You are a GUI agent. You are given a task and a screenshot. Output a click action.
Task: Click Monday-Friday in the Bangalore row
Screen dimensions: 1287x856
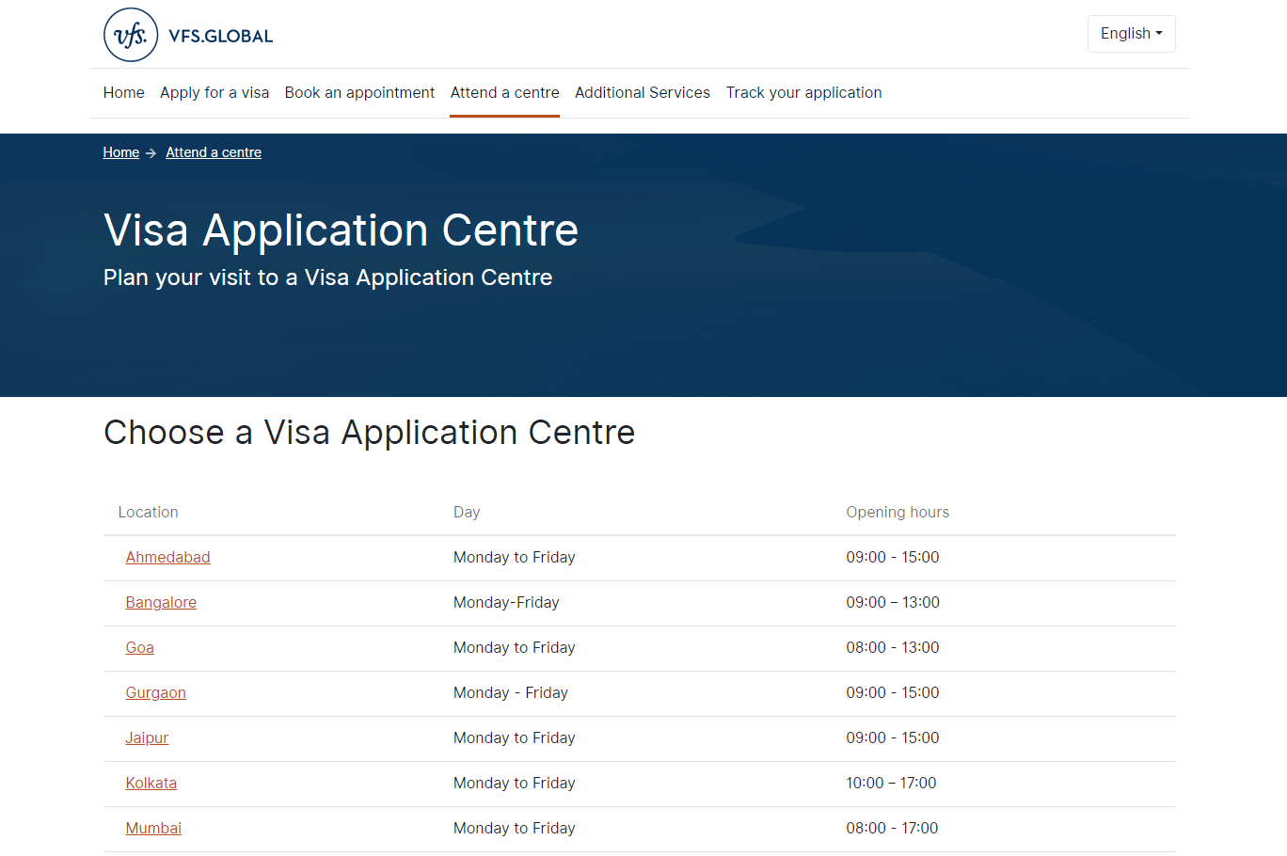pos(506,602)
